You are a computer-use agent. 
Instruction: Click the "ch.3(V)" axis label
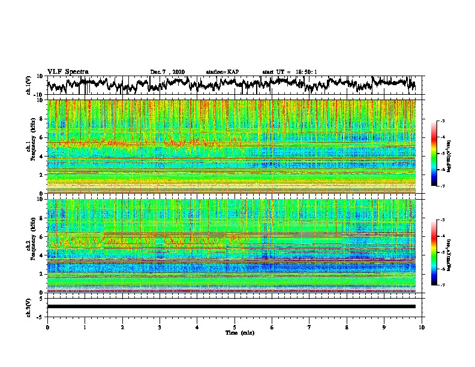[x=29, y=308]
